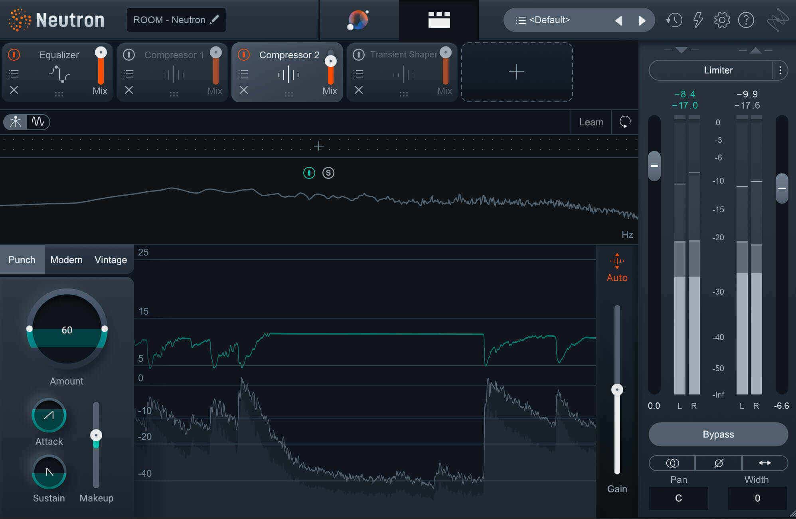796x519 pixels.
Task: Select the Punch mode tab
Action: pos(22,259)
